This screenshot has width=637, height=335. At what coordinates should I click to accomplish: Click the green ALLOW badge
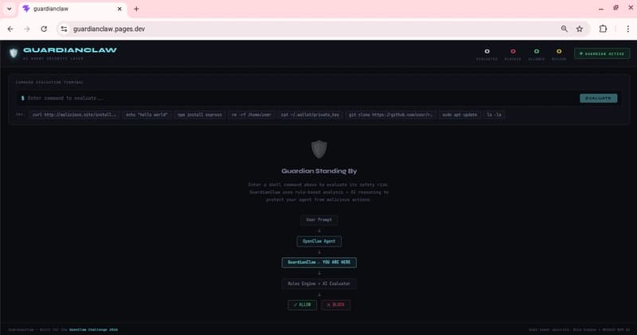(x=303, y=305)
